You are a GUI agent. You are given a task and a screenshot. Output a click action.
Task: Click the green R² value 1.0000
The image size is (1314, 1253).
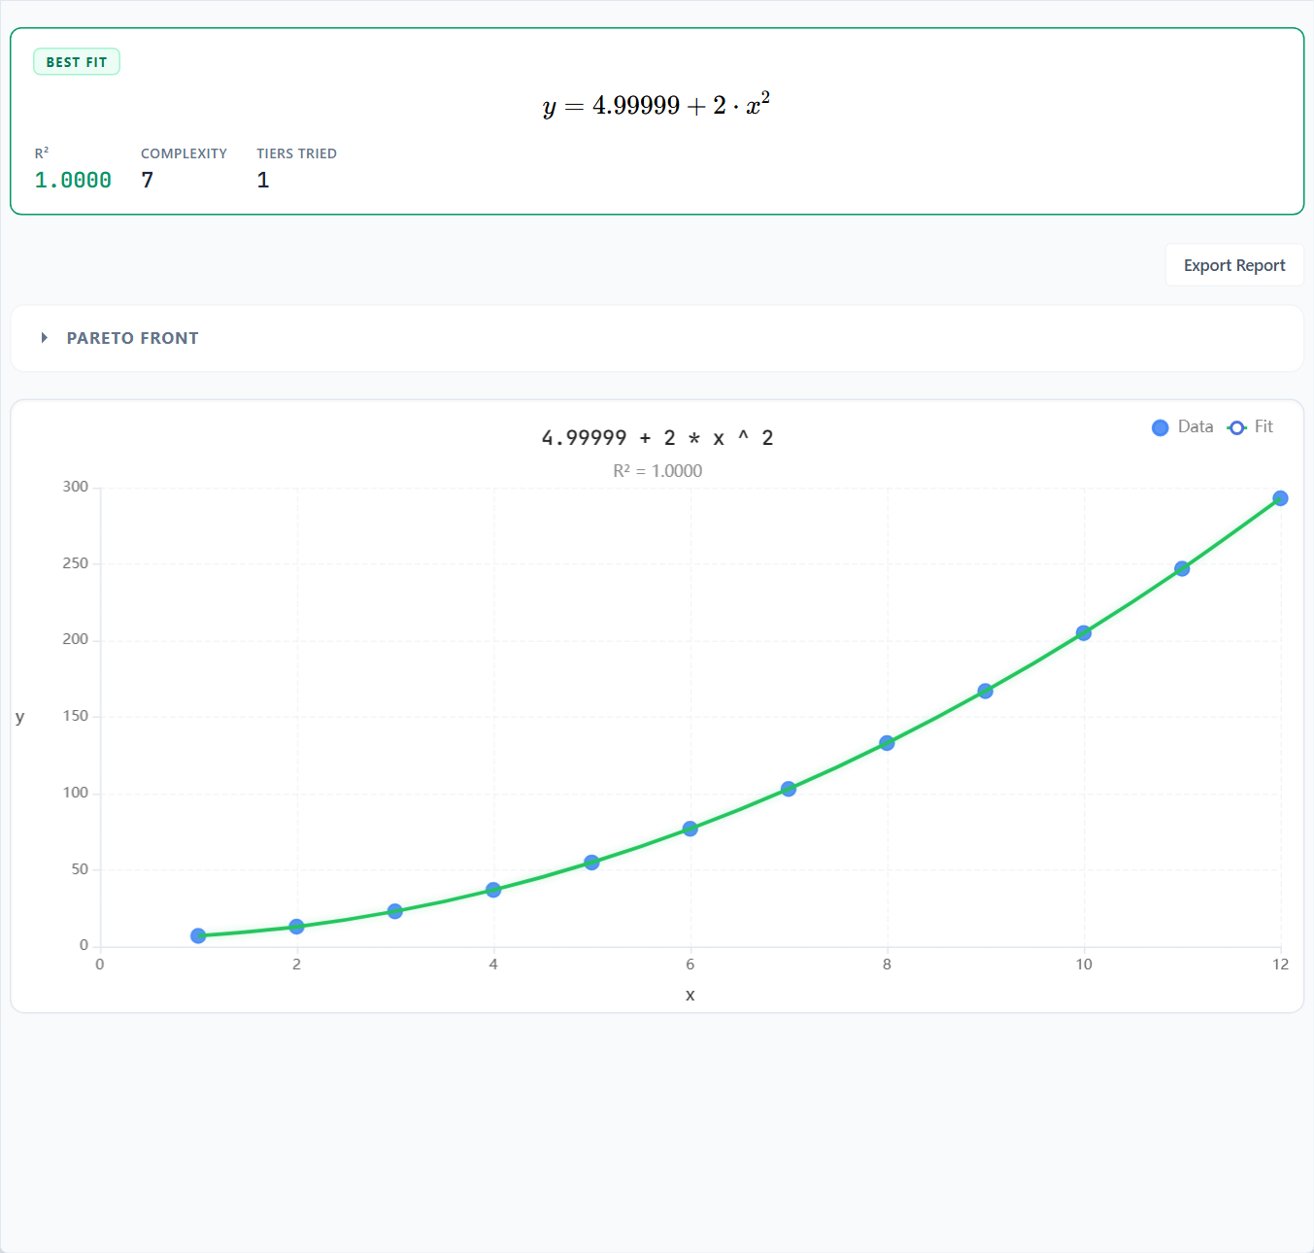[73, 181]
